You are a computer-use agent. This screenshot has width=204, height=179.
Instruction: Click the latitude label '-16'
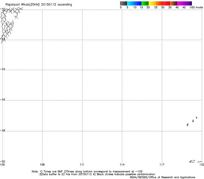coord(2,100)
